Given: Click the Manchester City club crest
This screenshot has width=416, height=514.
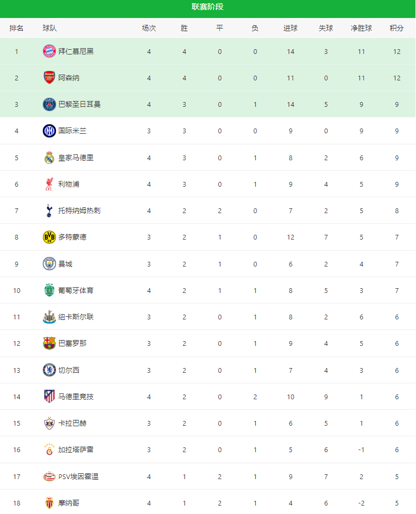Looking at the screenshot, I should point(49,263).
